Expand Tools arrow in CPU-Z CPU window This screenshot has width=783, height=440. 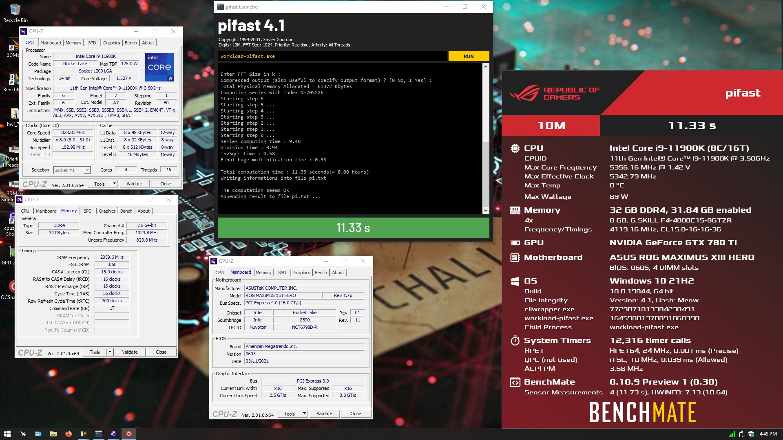pyautogui.click(x=114, y=184)
